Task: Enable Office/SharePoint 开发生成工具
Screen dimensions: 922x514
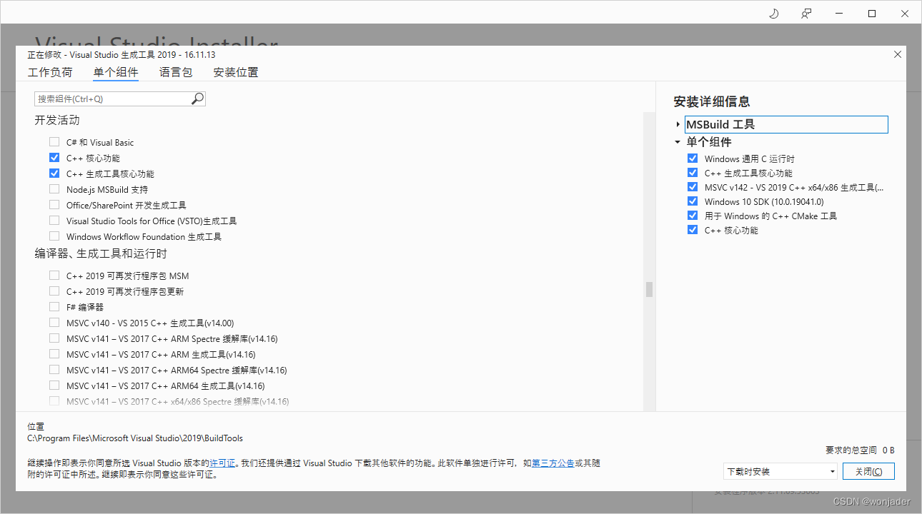Action: click(x=54, y=205)
